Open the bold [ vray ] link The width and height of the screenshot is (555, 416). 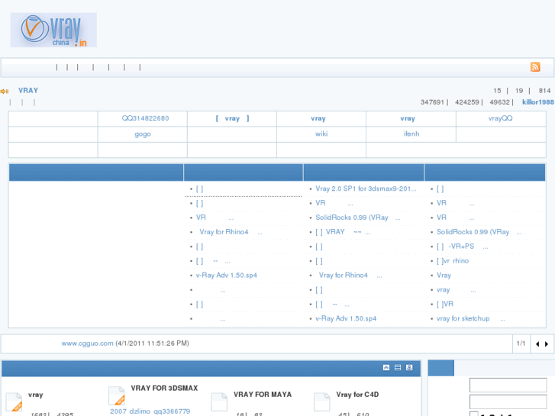(232, 118)
